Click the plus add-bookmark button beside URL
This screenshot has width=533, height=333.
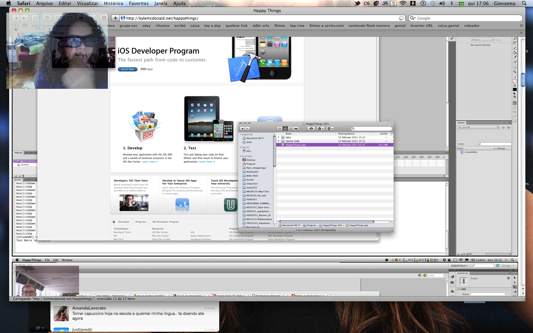(x=115, y=18)
